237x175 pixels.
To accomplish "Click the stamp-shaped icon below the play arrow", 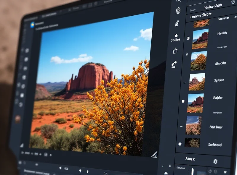I will pos(166,173).
